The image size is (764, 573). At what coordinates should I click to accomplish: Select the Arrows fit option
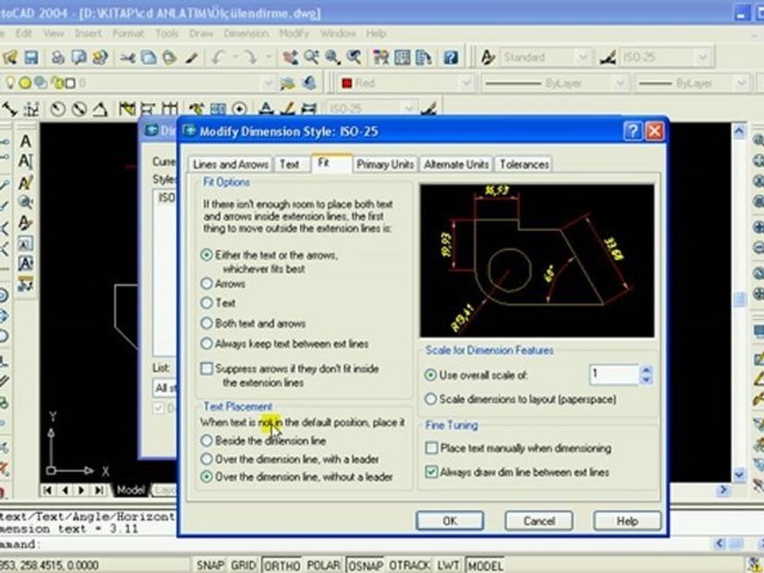(x=207, y=283)
